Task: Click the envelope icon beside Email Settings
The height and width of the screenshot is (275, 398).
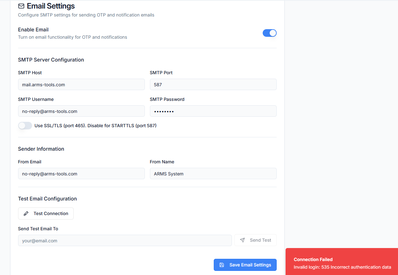Action: point(21,6)
